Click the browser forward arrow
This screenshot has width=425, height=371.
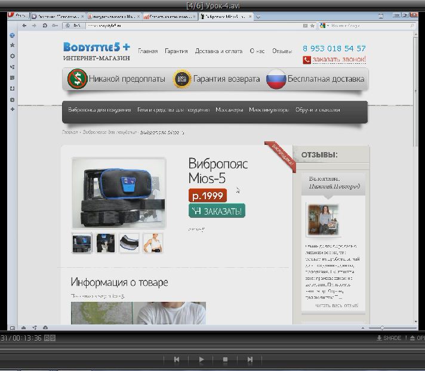click(34, 26)
